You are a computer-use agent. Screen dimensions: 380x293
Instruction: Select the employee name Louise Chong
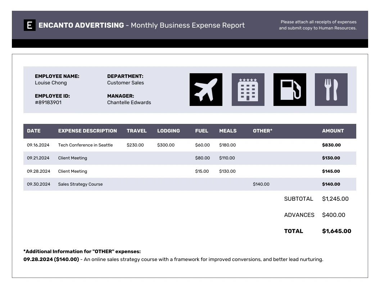pos(51,83)
